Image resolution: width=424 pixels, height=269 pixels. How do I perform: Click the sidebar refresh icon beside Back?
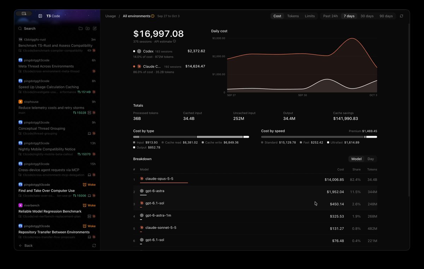94,245
